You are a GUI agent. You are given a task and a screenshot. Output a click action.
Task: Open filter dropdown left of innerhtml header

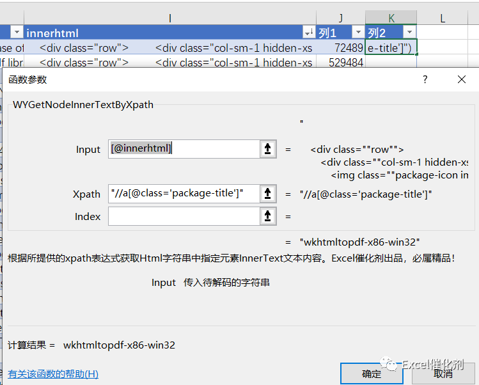(17, 32)
